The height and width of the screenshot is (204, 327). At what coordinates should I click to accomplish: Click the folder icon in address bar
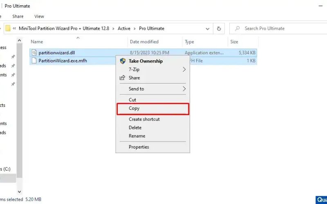click(8, 28)
